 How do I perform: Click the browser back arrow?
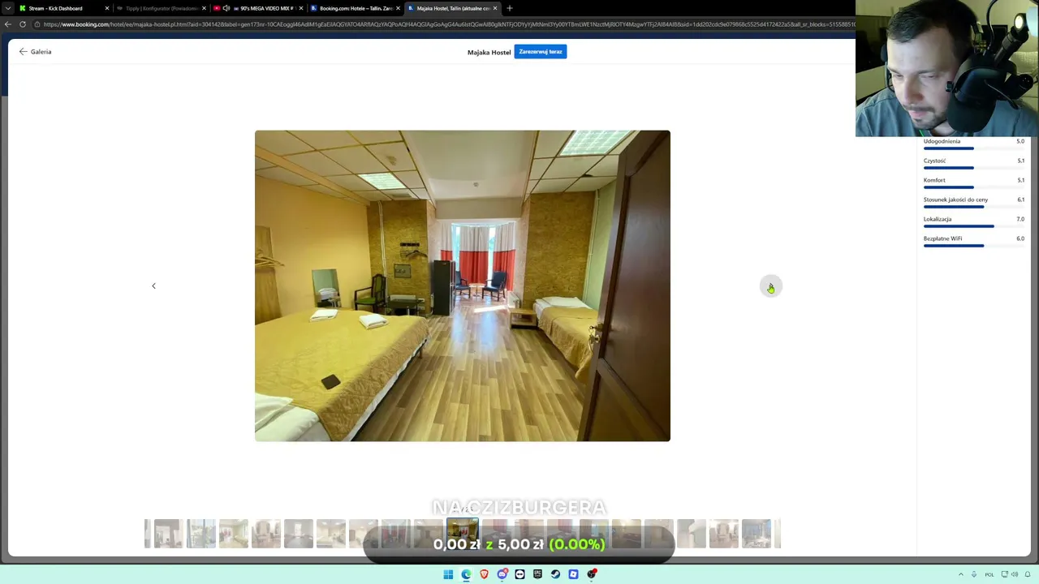click(8, 24)
